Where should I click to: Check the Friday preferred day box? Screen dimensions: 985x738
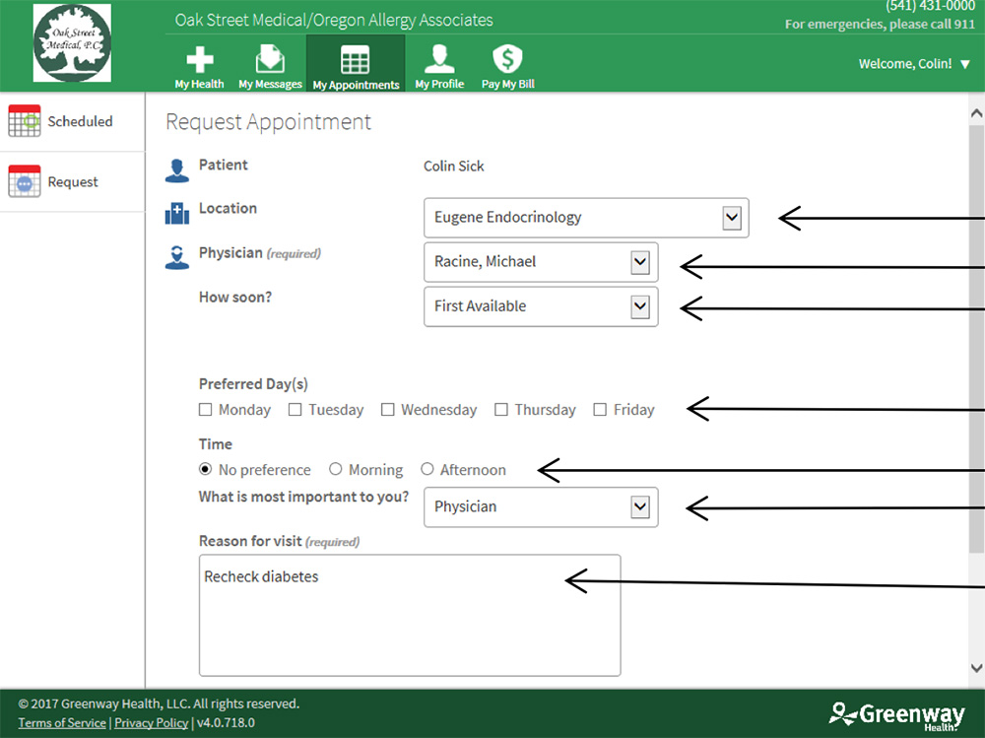point(600,410)
